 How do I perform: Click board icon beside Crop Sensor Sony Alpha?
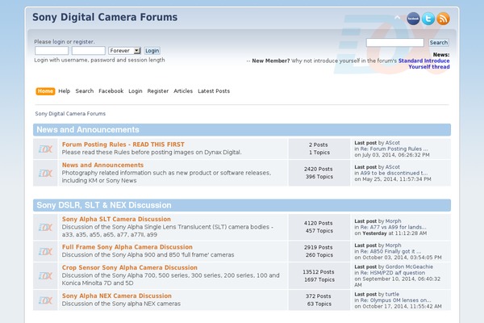[x=45, y=275]
